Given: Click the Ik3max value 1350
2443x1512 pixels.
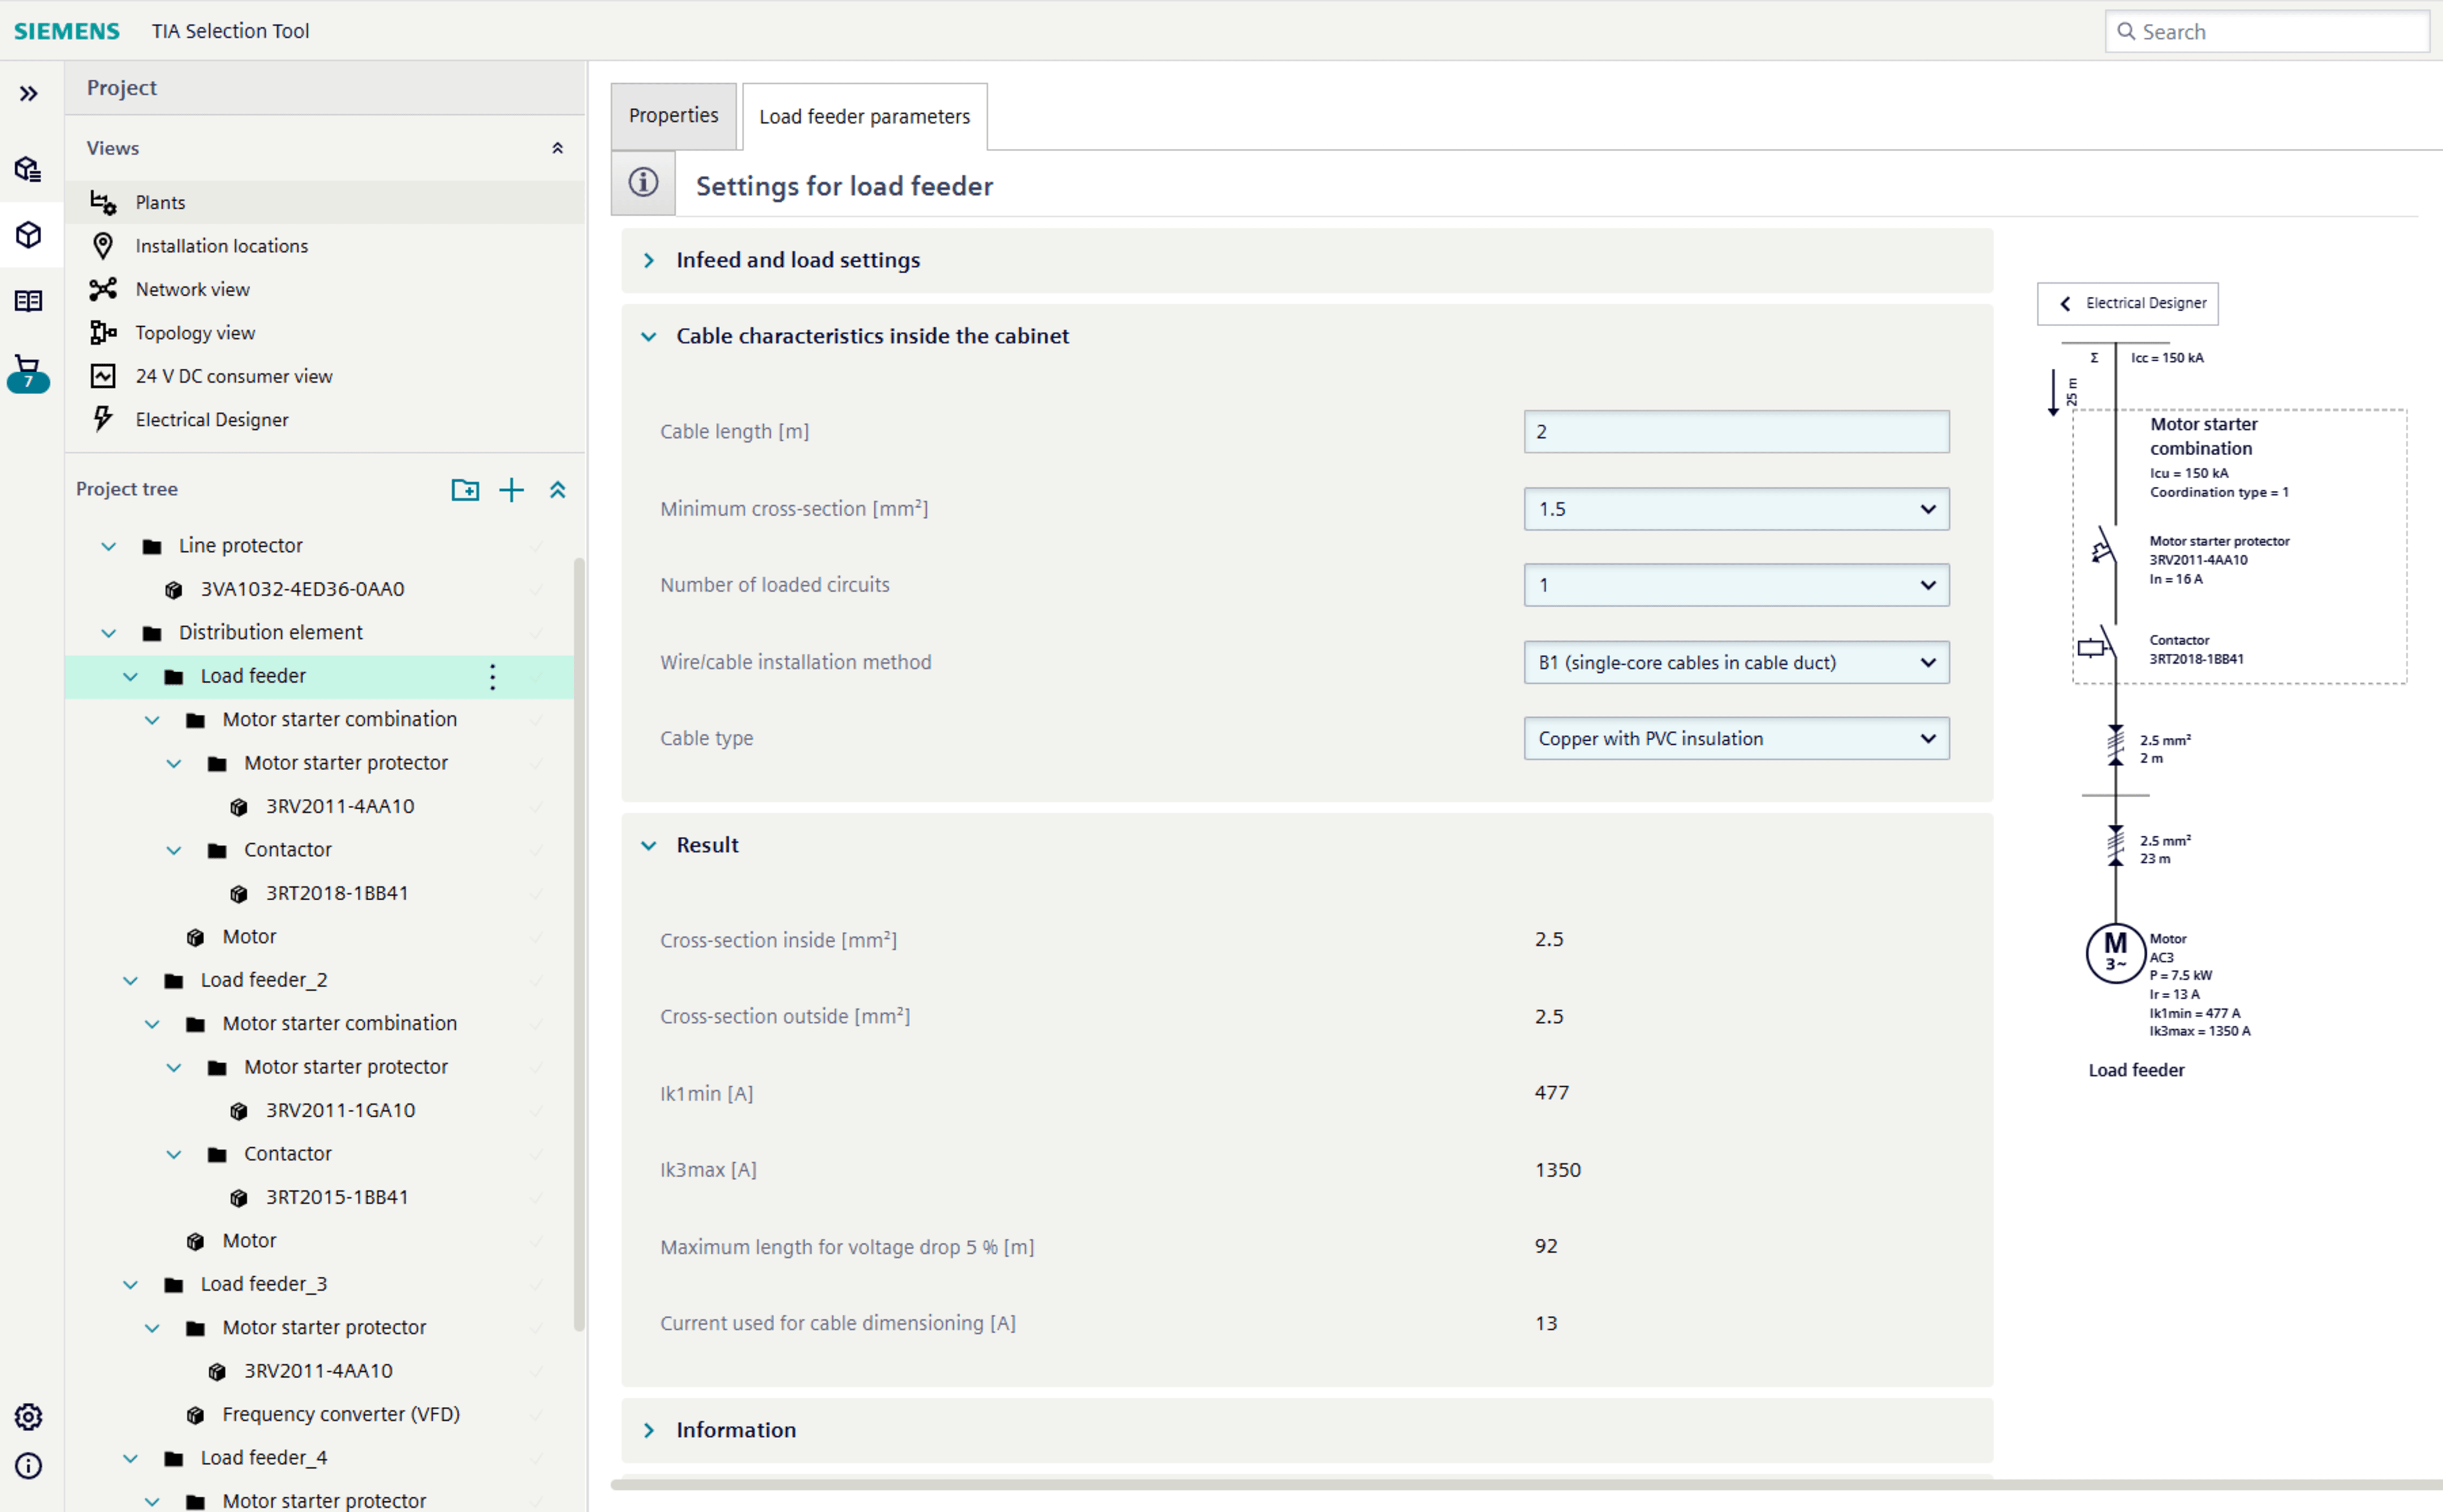Looking at the screenshot, I should (x=1558, y=1170).
